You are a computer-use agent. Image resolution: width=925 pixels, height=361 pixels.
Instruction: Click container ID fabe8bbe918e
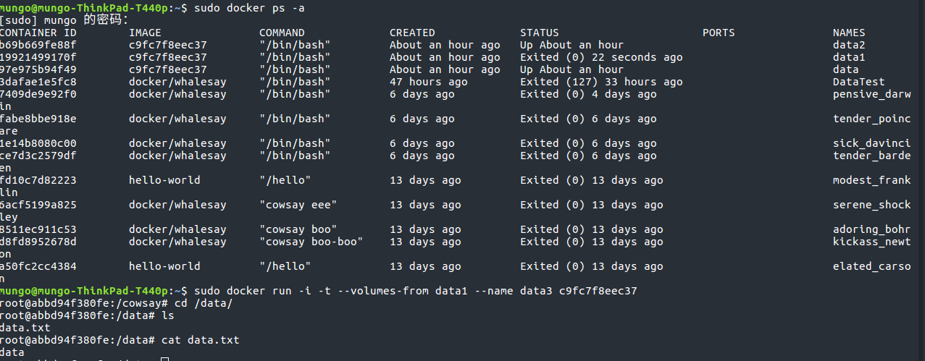[38, 119]
